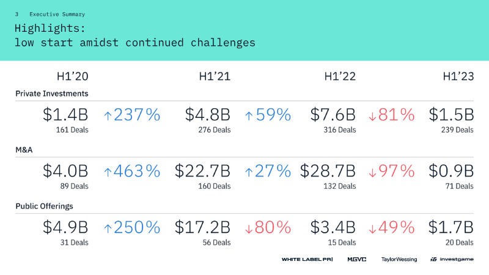
Task: Click the investgame logo
Action: [451, 260]
